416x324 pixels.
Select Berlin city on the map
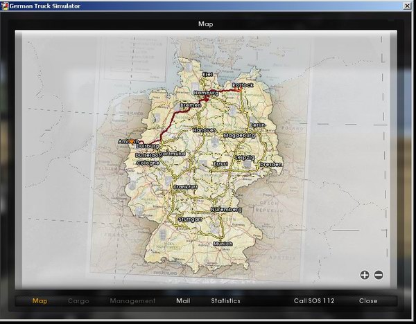(257, 125)
